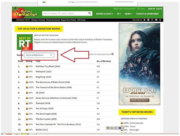Image resolution: width=180 pixels, height=136 pixels.
Task: Open Gift Guide trending link
Action: [81, 20]
